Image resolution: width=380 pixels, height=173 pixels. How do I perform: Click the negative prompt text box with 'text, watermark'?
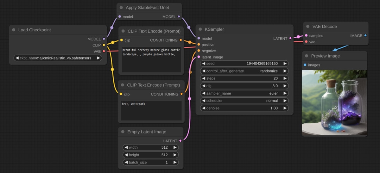pos(151,111)
